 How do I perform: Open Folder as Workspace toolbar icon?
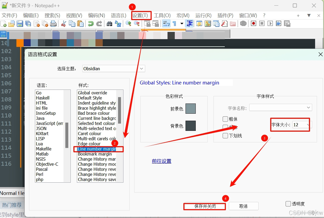pos(233,24)
